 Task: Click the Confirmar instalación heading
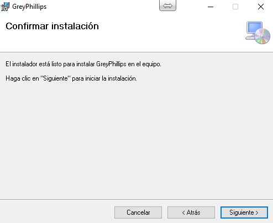(x=52, y=26)
